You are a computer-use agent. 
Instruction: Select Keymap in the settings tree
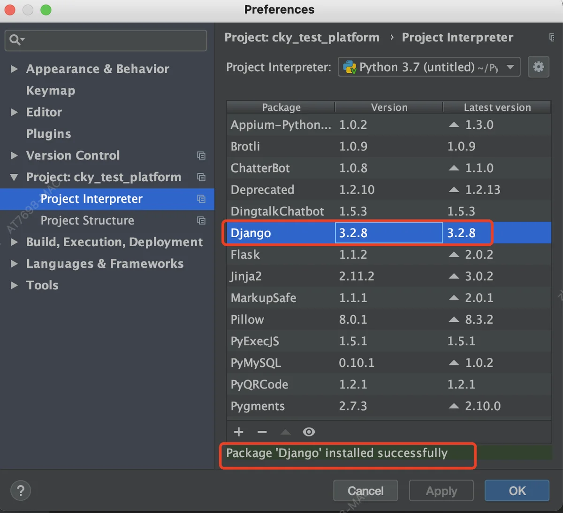click(x=51, y=91)
